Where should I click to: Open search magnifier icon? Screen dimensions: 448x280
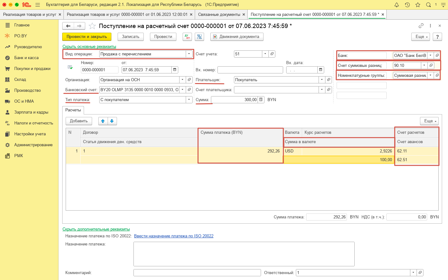(x=428, y=5)
